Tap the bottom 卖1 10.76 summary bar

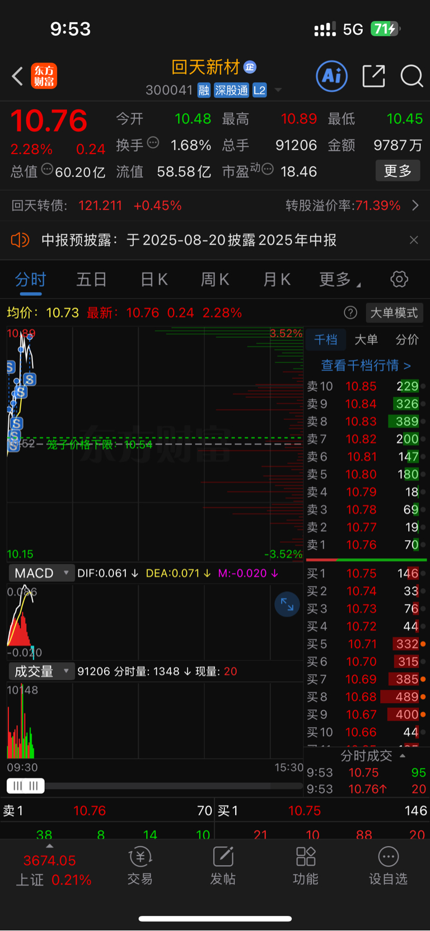[x=107, y=811]
